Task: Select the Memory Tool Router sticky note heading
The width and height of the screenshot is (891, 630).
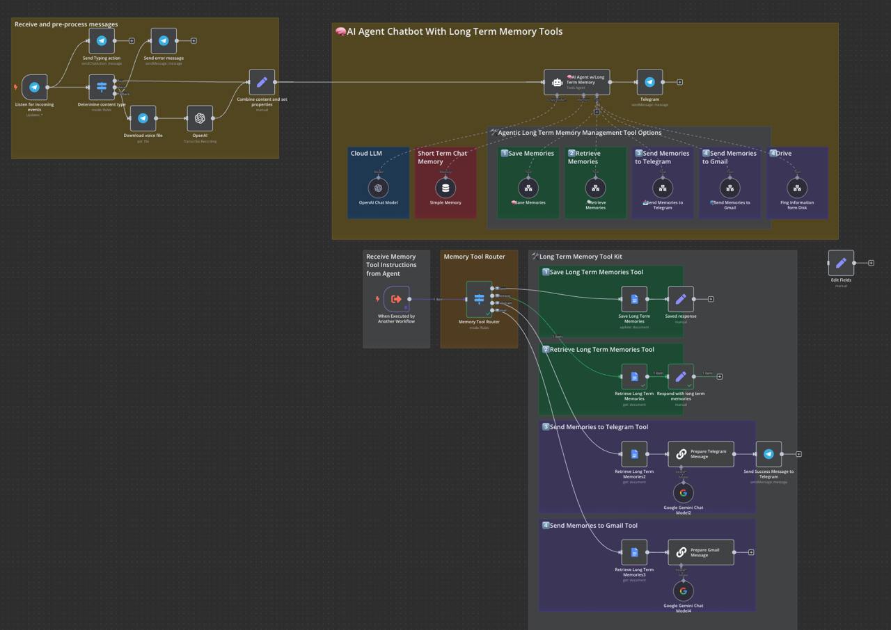Action: (475, 257)
